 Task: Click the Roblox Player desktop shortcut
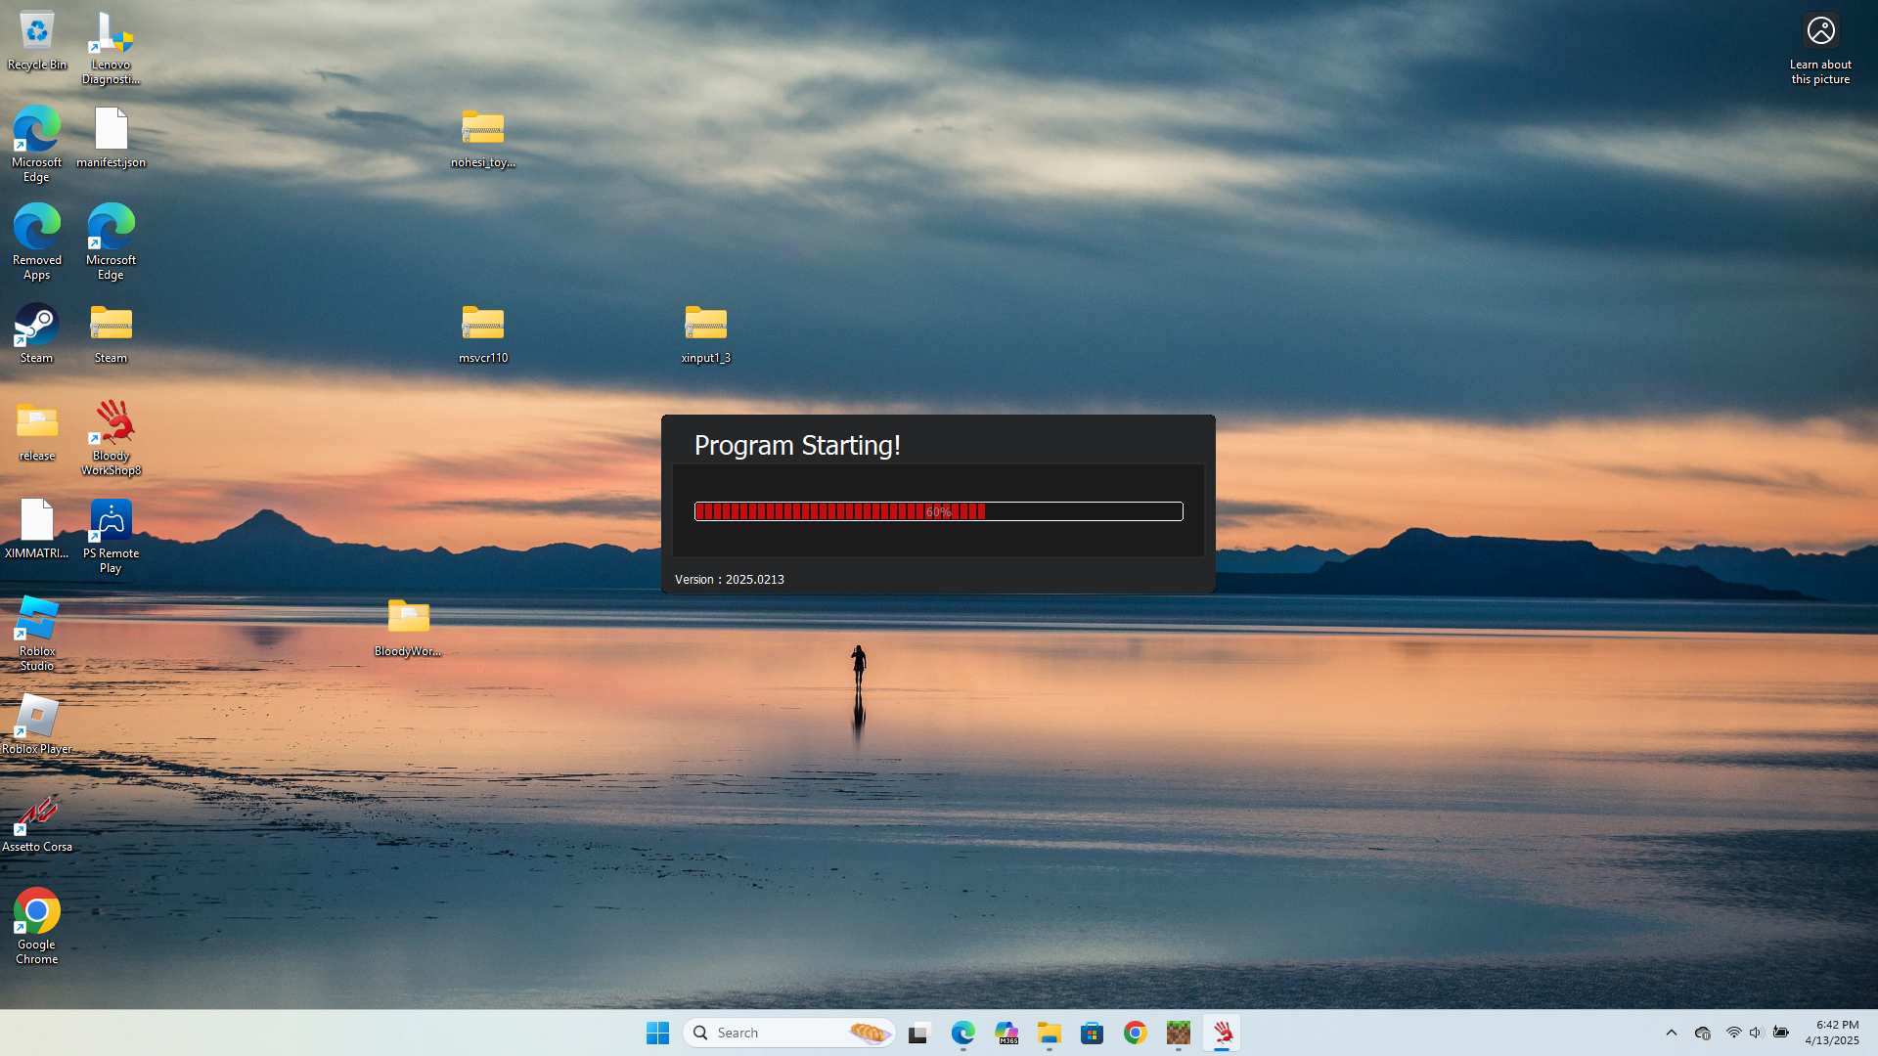[x=36, y=717]
